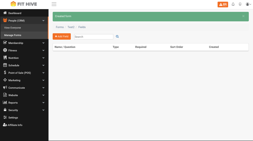
Task: Expand the Membership chevron
Action: [44, 43]
